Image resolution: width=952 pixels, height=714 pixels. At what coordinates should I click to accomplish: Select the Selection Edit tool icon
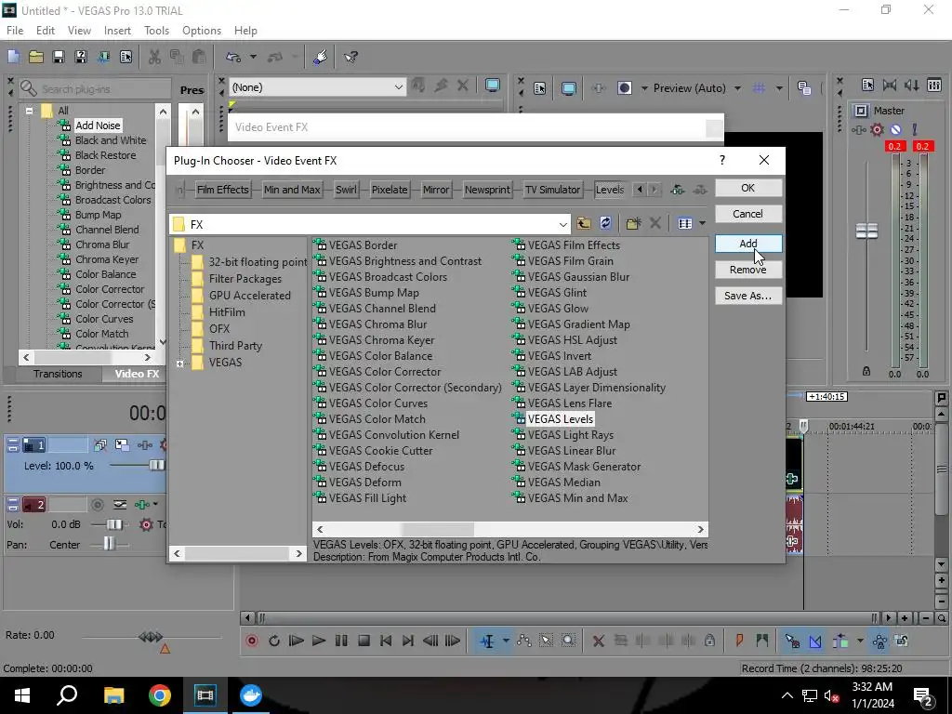[546, 641]
